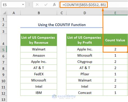Click the Name Box showing E5
The height and width of the screenshot is (102, 128).
click(13, 5)
